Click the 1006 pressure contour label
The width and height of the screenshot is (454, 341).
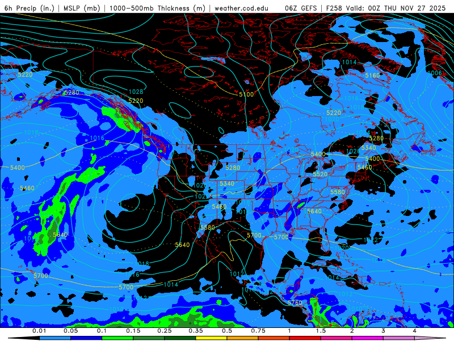pos(435,73)
